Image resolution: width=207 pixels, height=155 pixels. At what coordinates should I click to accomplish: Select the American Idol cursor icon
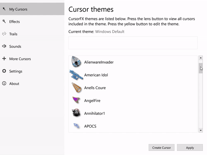click(x=76, y=75)
